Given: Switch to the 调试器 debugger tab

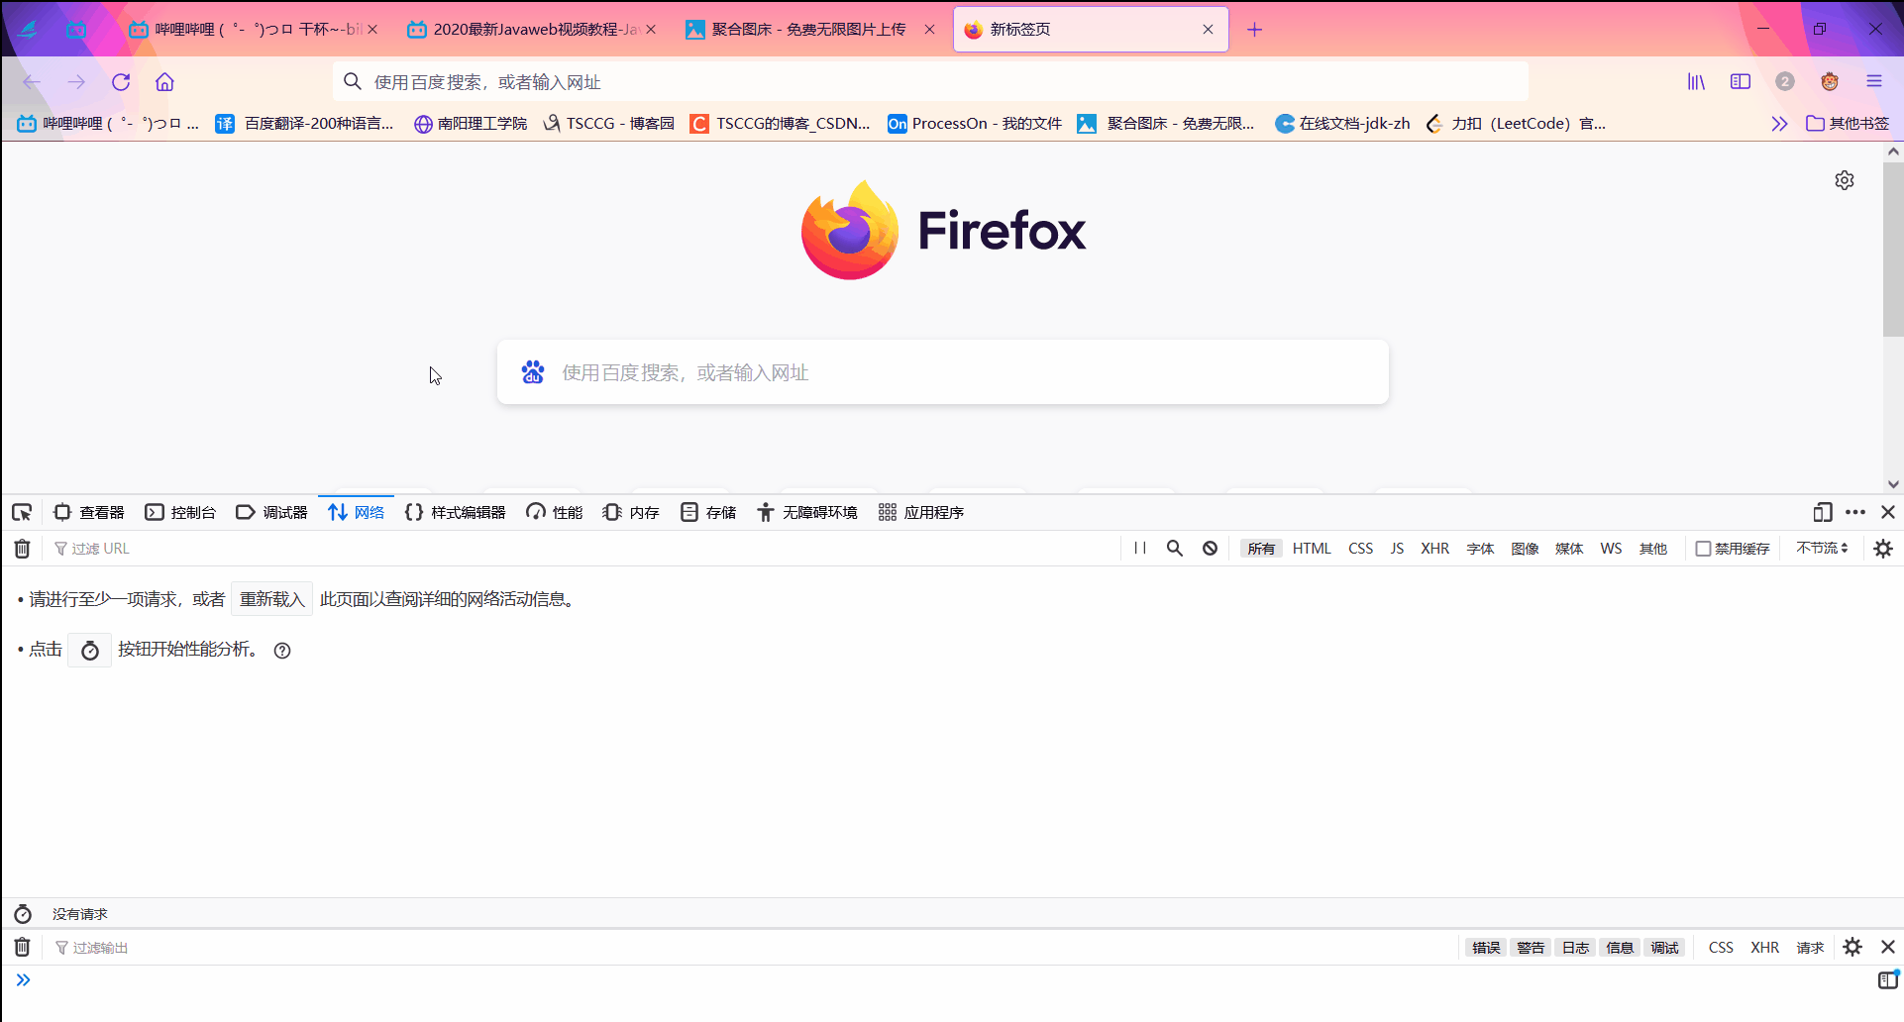Looking at the screenshot, I should 271,512.
